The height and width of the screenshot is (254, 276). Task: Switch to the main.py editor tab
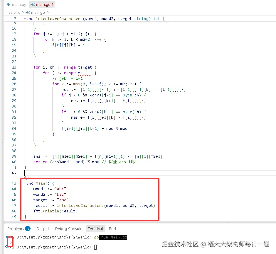click(16, 5)
